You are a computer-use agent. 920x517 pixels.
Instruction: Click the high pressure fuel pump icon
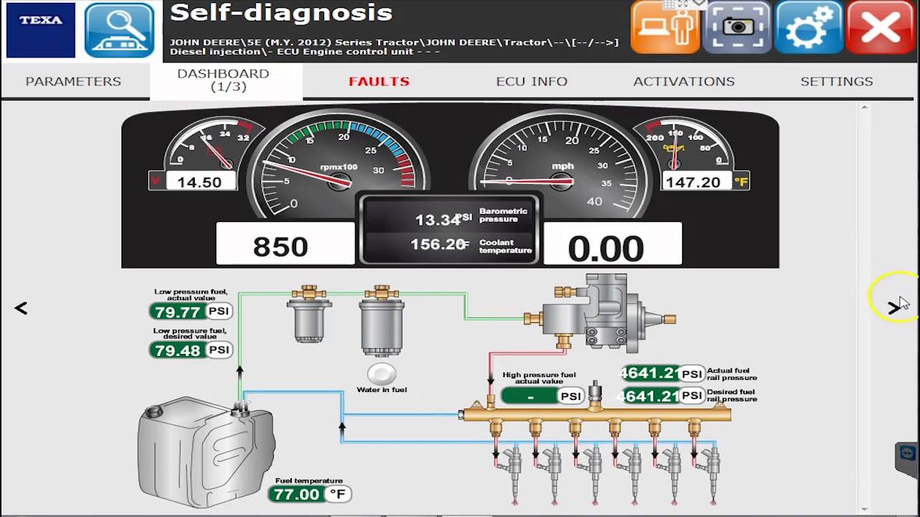(x=600, y=313)
